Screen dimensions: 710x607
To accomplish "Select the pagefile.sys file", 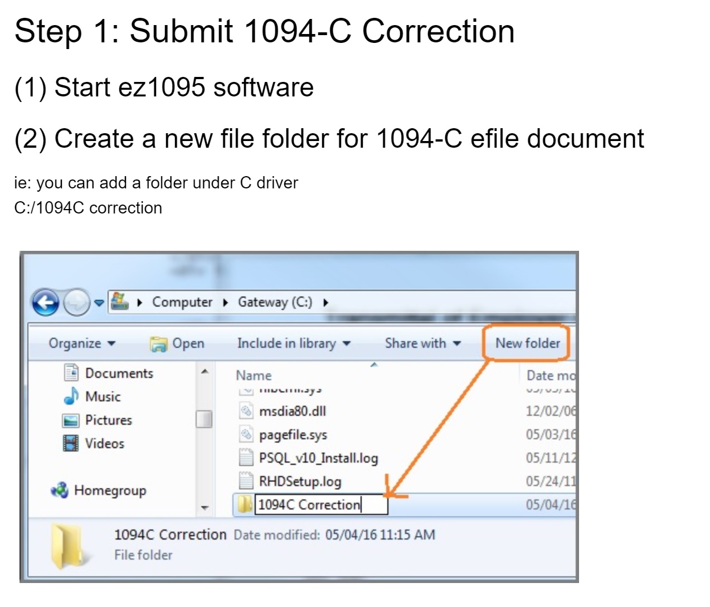I will point(293,435).
